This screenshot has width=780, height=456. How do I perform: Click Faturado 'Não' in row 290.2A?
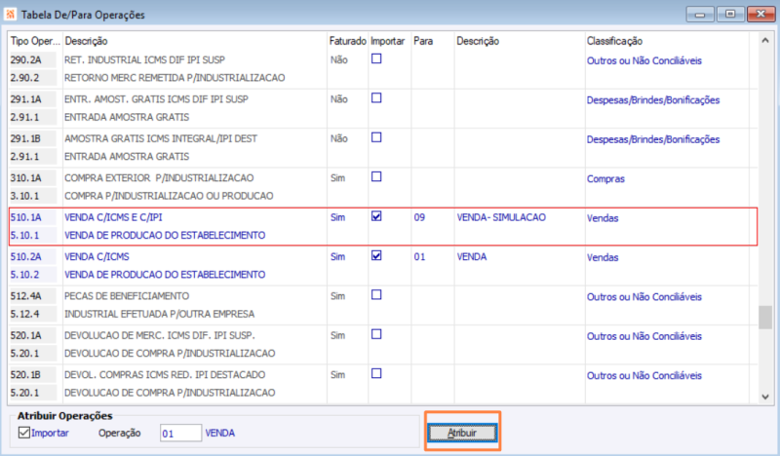click(x=338, y=59)
